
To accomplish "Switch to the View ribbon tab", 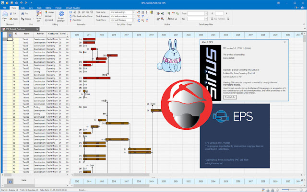I will click(x=31, y=8).
